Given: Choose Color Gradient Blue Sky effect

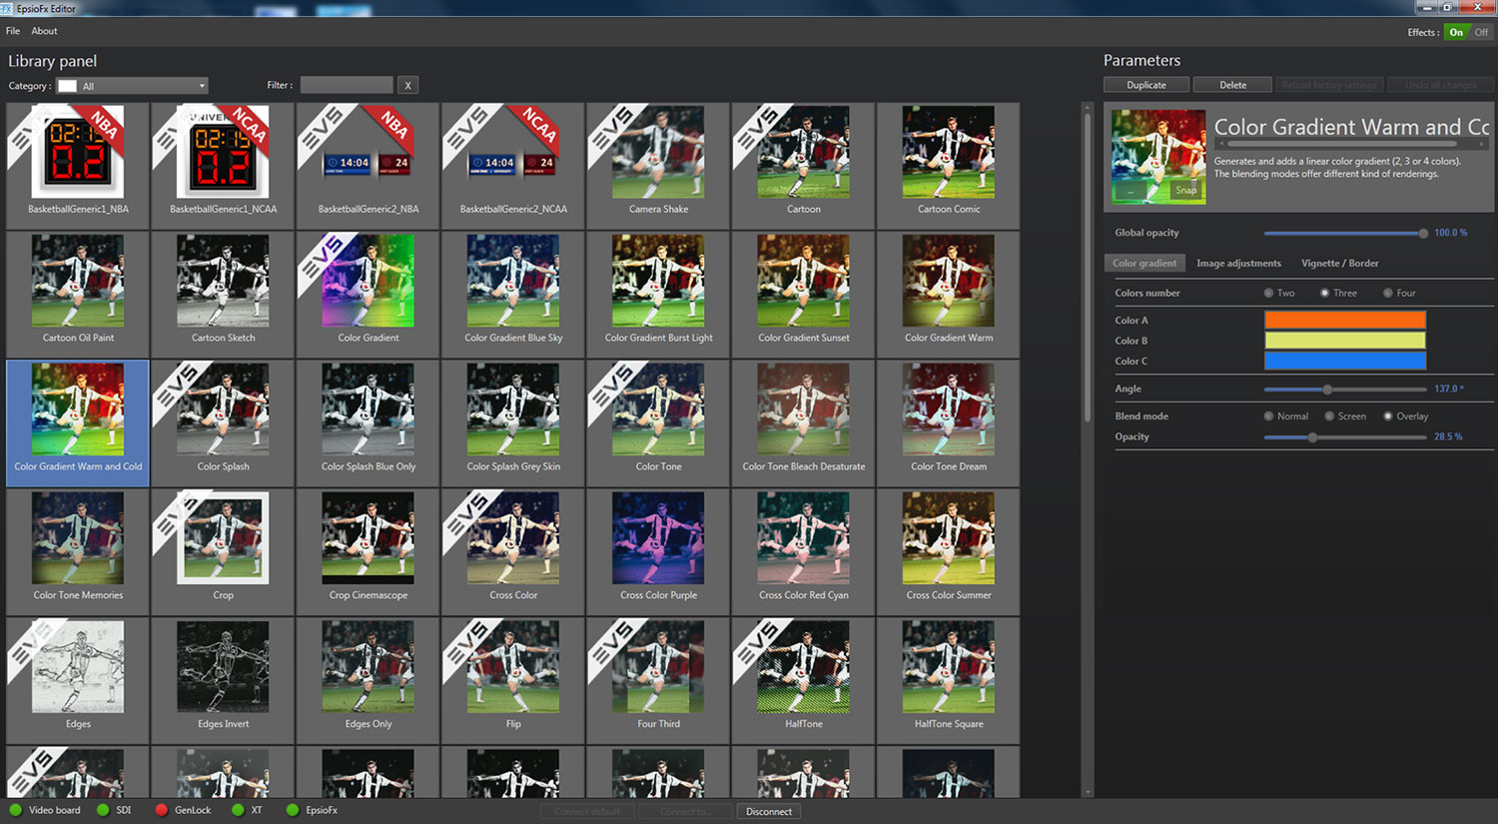Looking at the screenshot, I should click(x=513, y=295).
